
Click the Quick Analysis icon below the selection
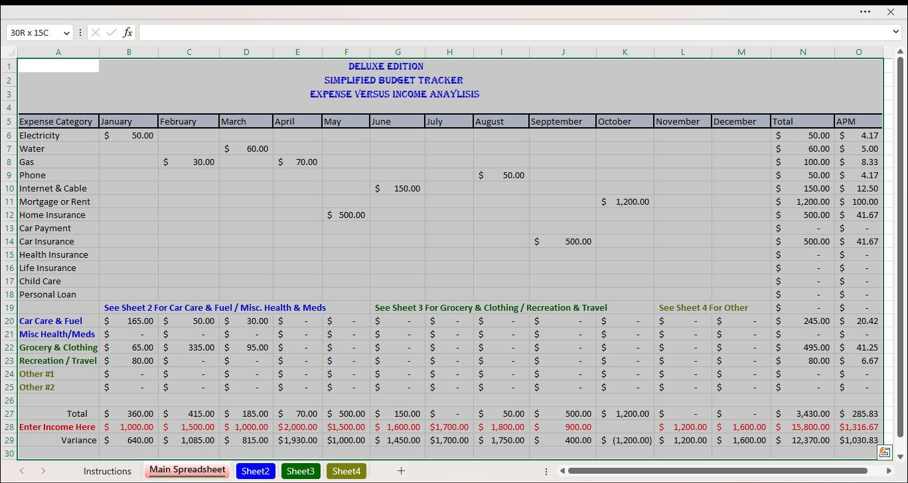[x=884, y=452]
